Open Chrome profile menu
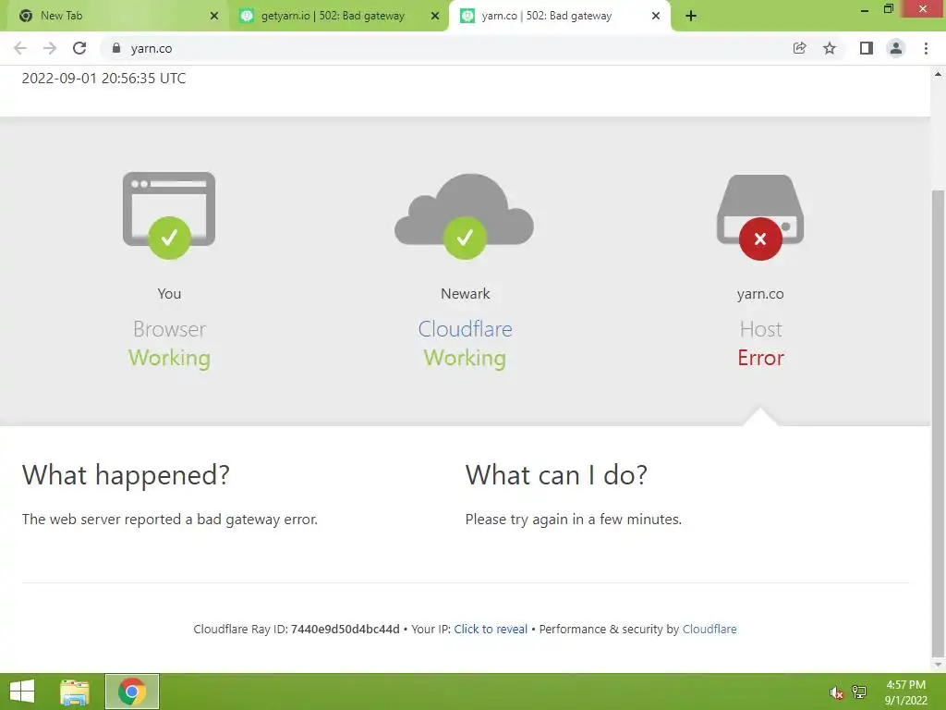 [x=896, y=48]
